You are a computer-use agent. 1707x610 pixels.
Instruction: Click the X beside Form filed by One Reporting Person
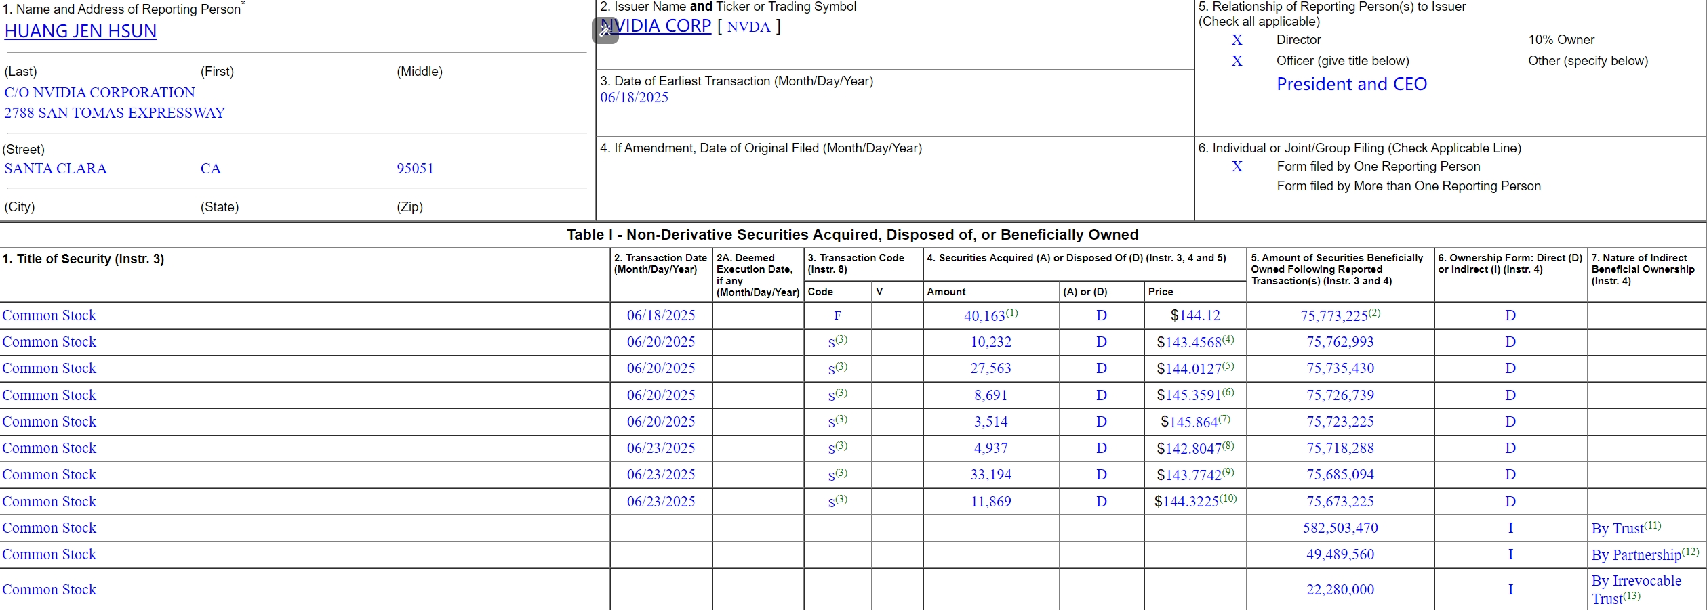click(1237, 167)
